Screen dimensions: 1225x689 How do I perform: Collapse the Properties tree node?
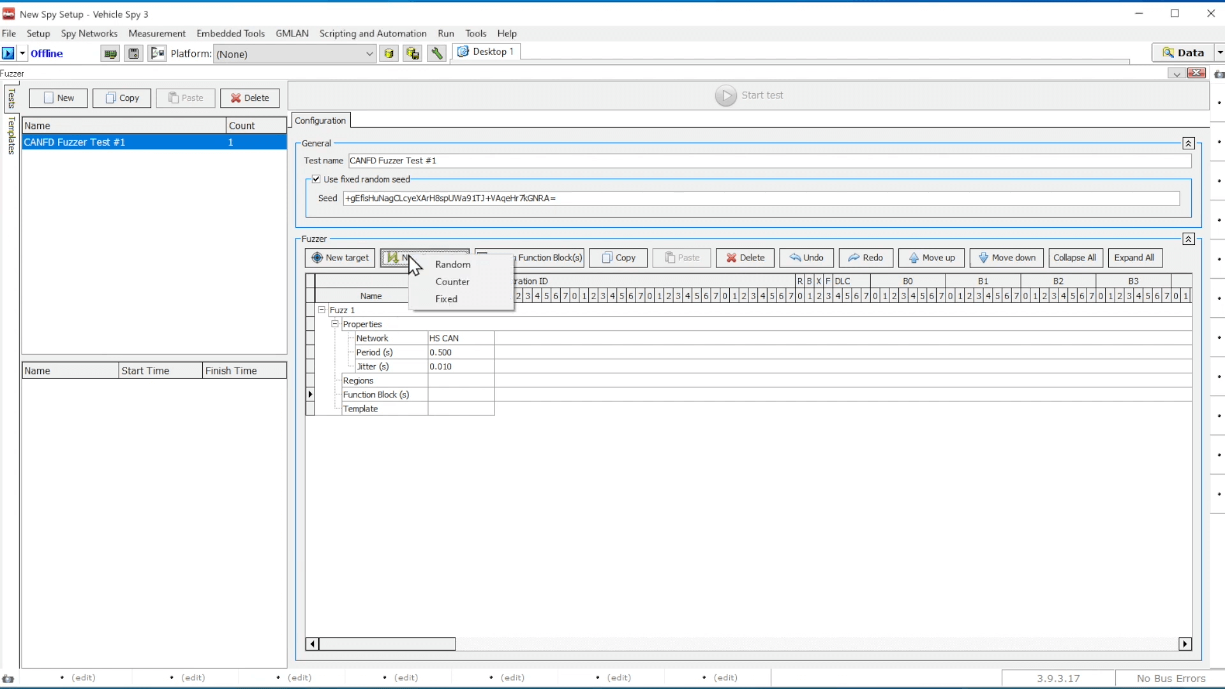click(x=335, y=324)
